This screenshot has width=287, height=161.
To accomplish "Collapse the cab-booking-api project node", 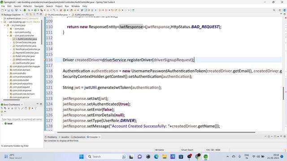I will tap(2, 22).
